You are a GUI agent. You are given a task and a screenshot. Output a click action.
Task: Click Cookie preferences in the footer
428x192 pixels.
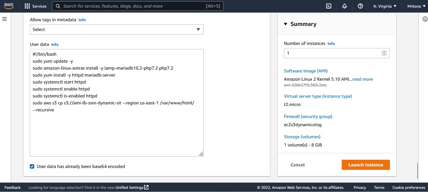(409, 187)
